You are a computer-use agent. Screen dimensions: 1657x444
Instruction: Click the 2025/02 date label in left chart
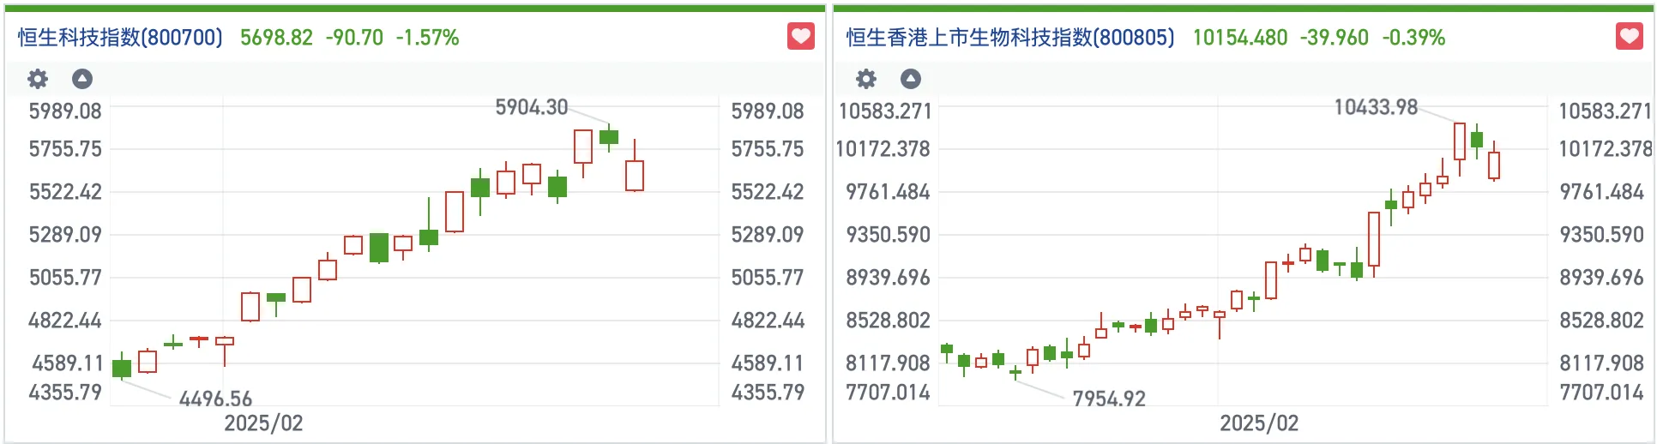263,423
